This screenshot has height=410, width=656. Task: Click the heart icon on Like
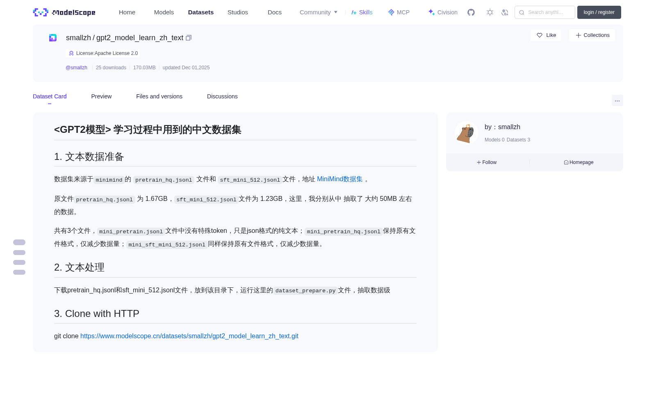point(540,35)
